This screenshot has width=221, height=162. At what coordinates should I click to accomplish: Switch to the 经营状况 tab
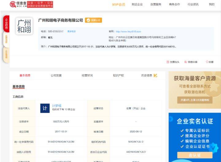point(87,75)
